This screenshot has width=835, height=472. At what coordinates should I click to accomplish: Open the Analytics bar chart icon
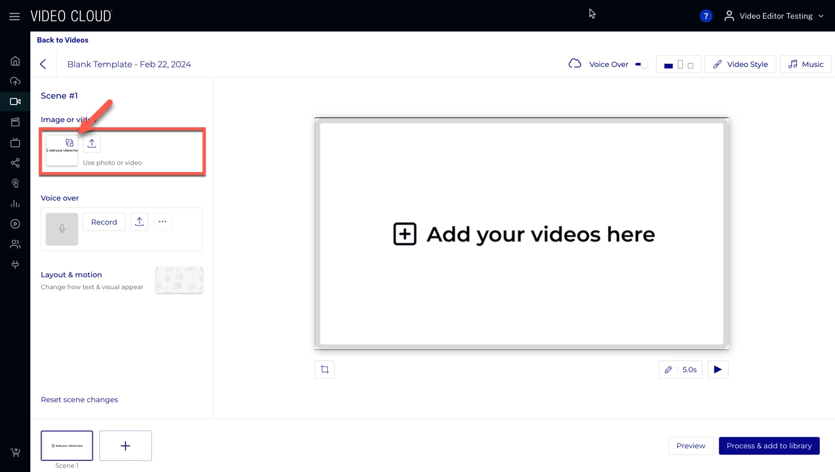(15, 203)
